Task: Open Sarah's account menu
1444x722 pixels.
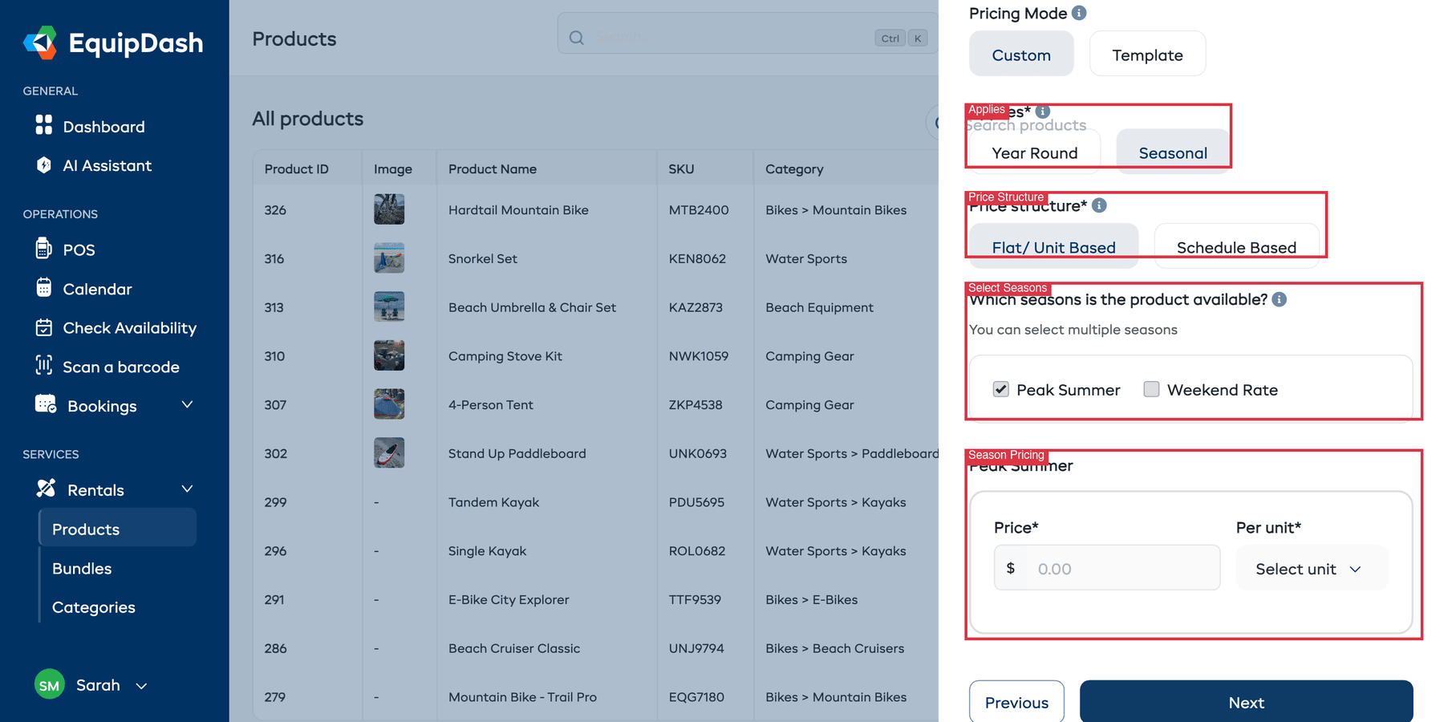Action: (x=92, y=684)
